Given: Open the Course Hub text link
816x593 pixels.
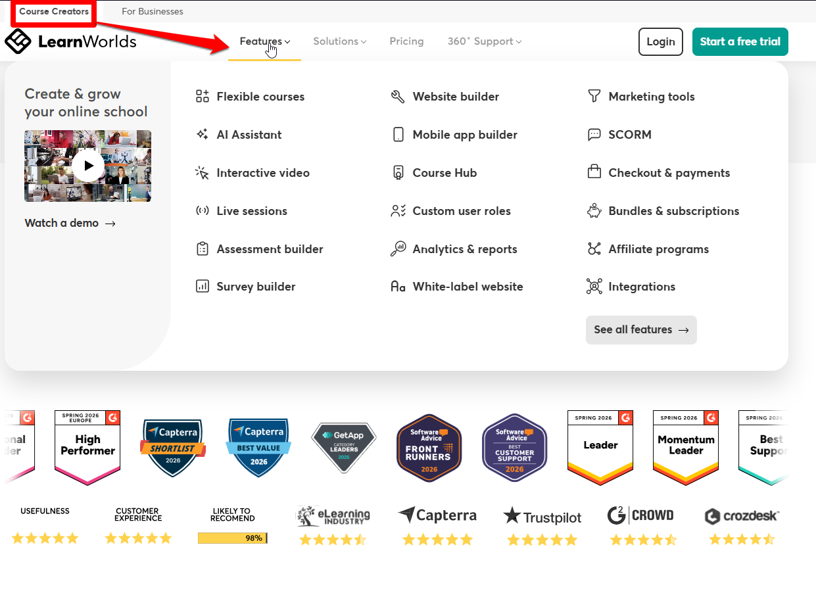Looking at the screenshot, I should coord(444,173).
